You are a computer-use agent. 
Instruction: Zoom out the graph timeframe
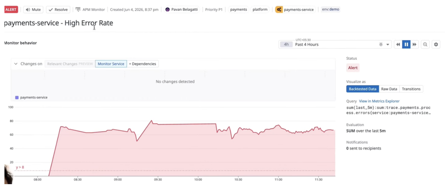[x=425, y=44]
